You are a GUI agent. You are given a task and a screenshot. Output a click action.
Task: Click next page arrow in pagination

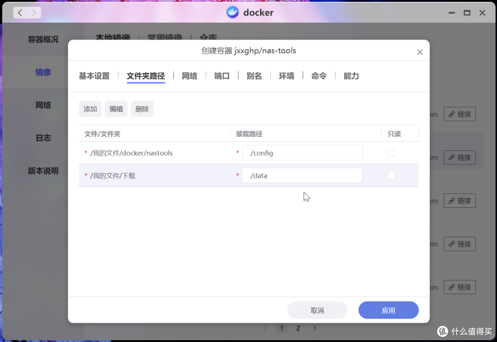coord(314,328)
